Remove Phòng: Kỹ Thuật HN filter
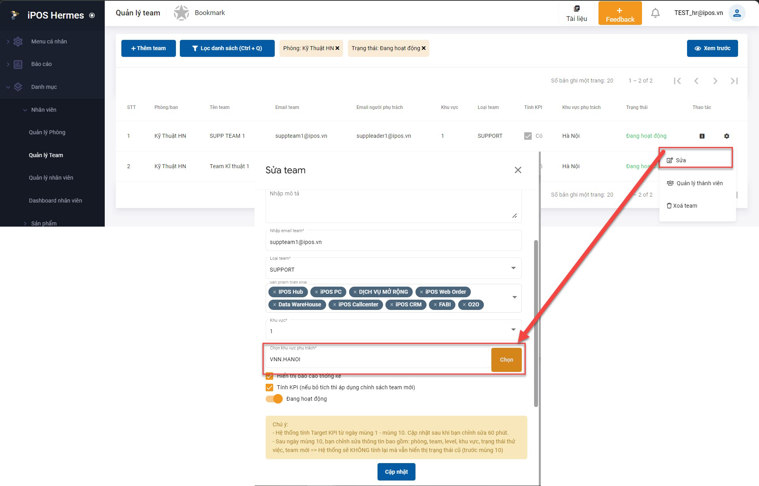 [337, 48]
